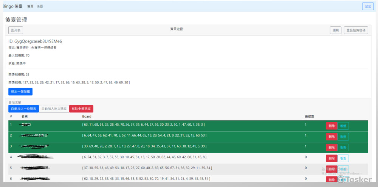
Task: Open the 首頁 nav link
Action: 30,6
